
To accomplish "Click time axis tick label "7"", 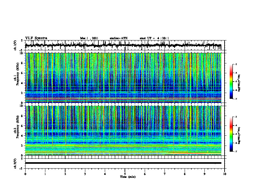I will (x=165, y=174).
